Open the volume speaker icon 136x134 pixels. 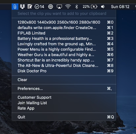click(103, 7)
